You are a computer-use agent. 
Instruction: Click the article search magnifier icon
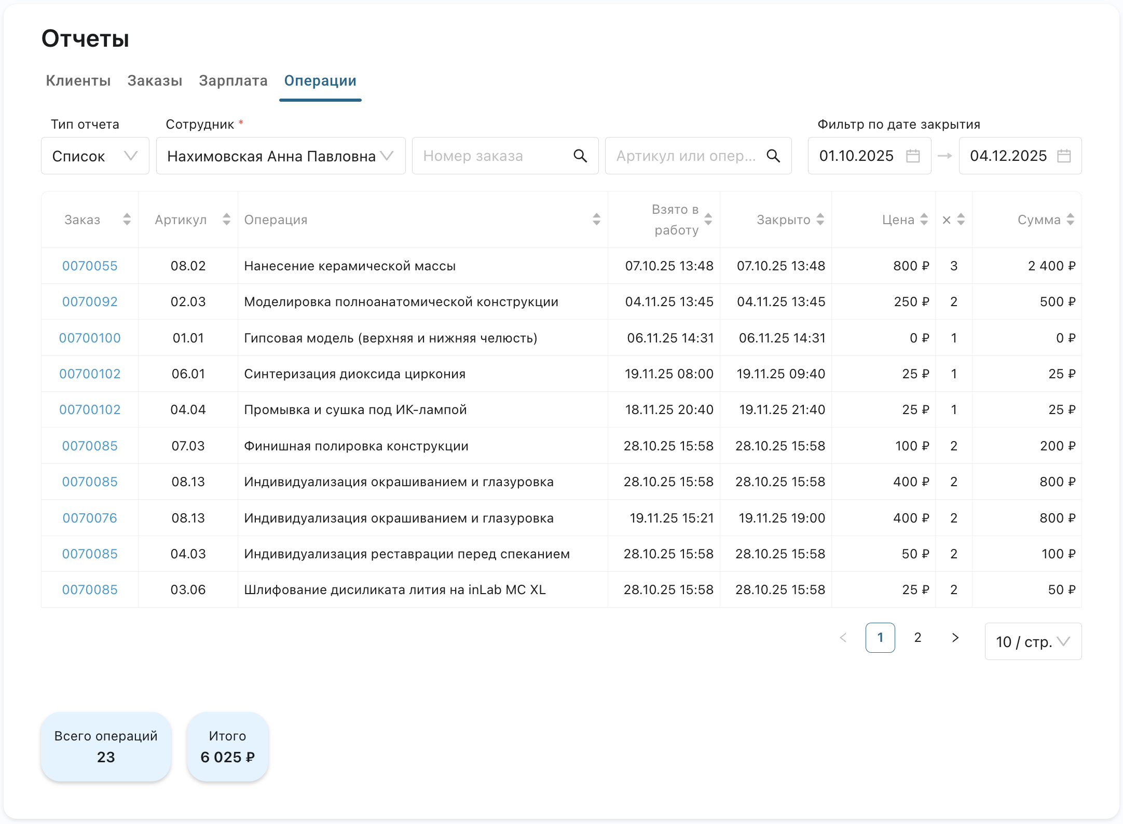(773, 156)
